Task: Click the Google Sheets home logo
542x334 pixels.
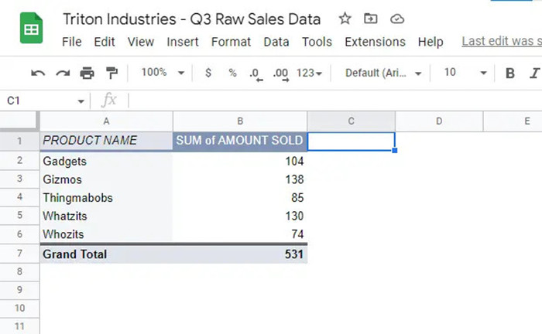Action: pyautogui.click(x=31, y=29)
